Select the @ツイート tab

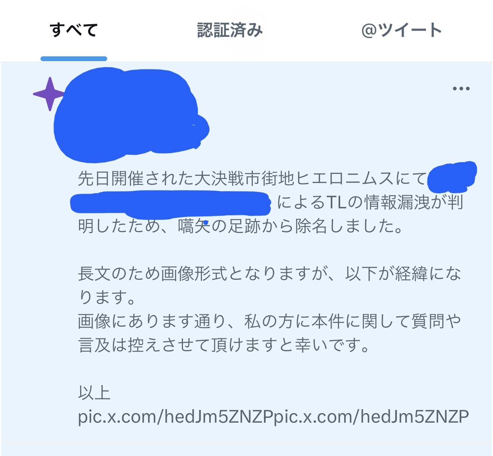402,30
